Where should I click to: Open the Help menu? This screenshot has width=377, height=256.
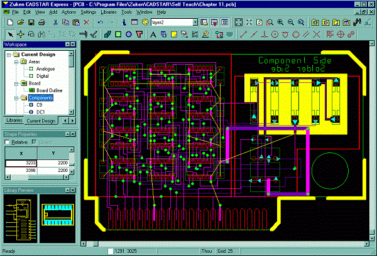click(161, 12)
